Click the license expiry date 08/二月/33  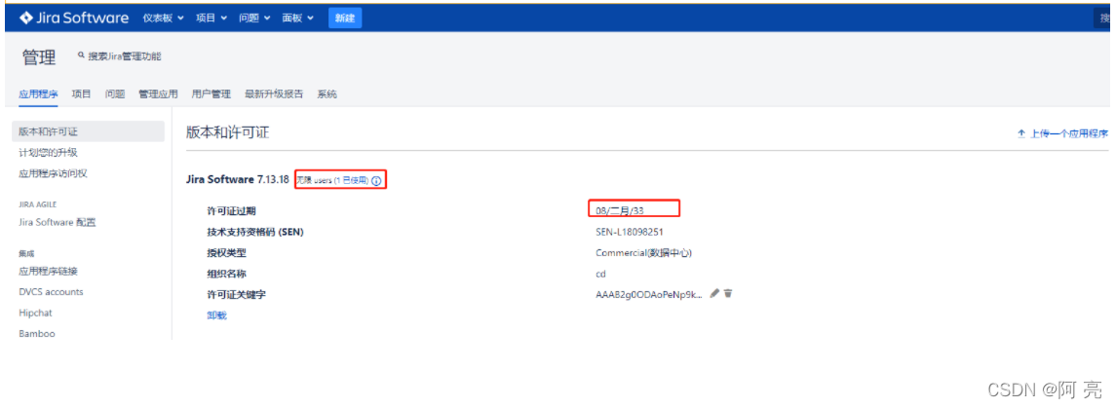tap(619, 210)
